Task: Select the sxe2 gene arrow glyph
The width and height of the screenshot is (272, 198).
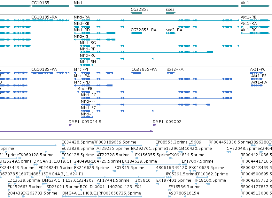Action: tap(171, 13)
